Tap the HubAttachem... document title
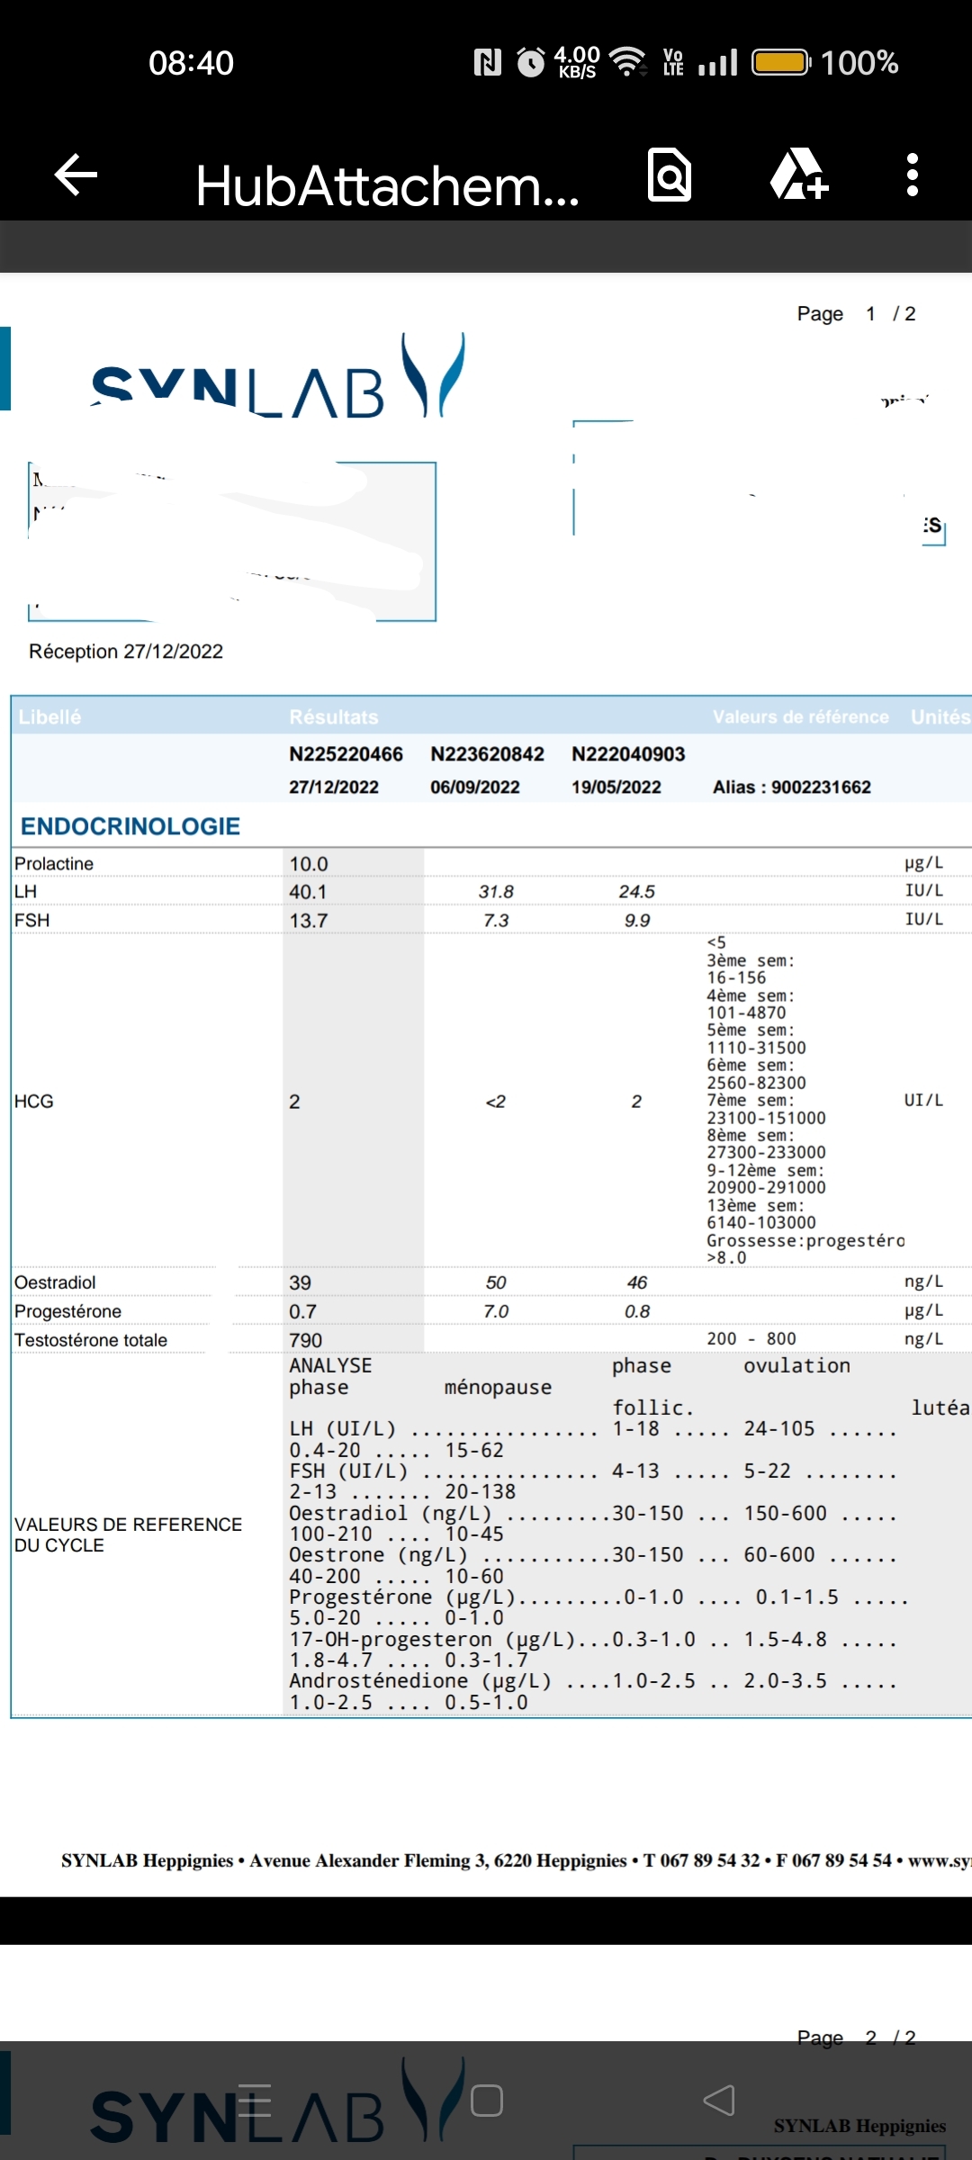This screenshot has height=2160, width=972. [x=388, y=185]
